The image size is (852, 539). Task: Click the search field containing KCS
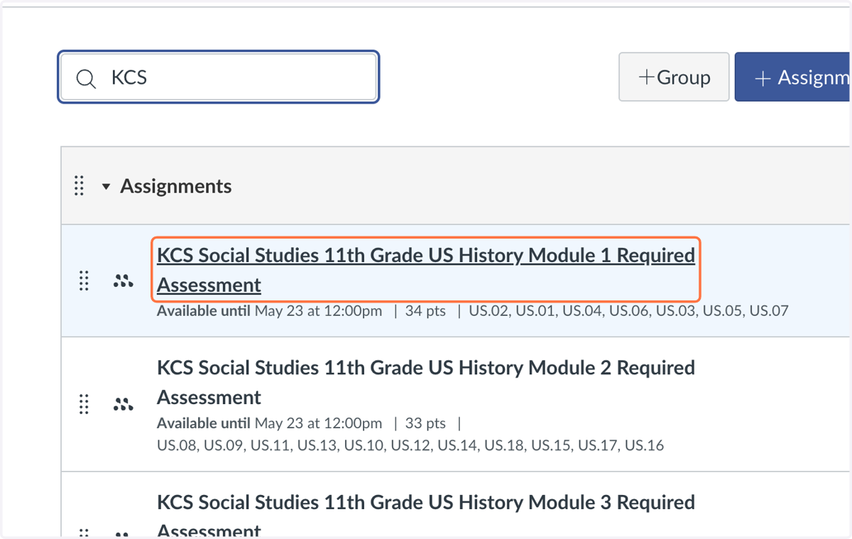(x=218, y=77)
